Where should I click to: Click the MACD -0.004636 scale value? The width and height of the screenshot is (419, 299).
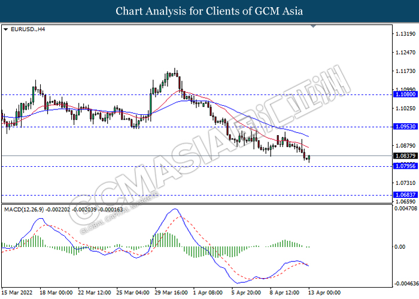[x=406, y=283]
